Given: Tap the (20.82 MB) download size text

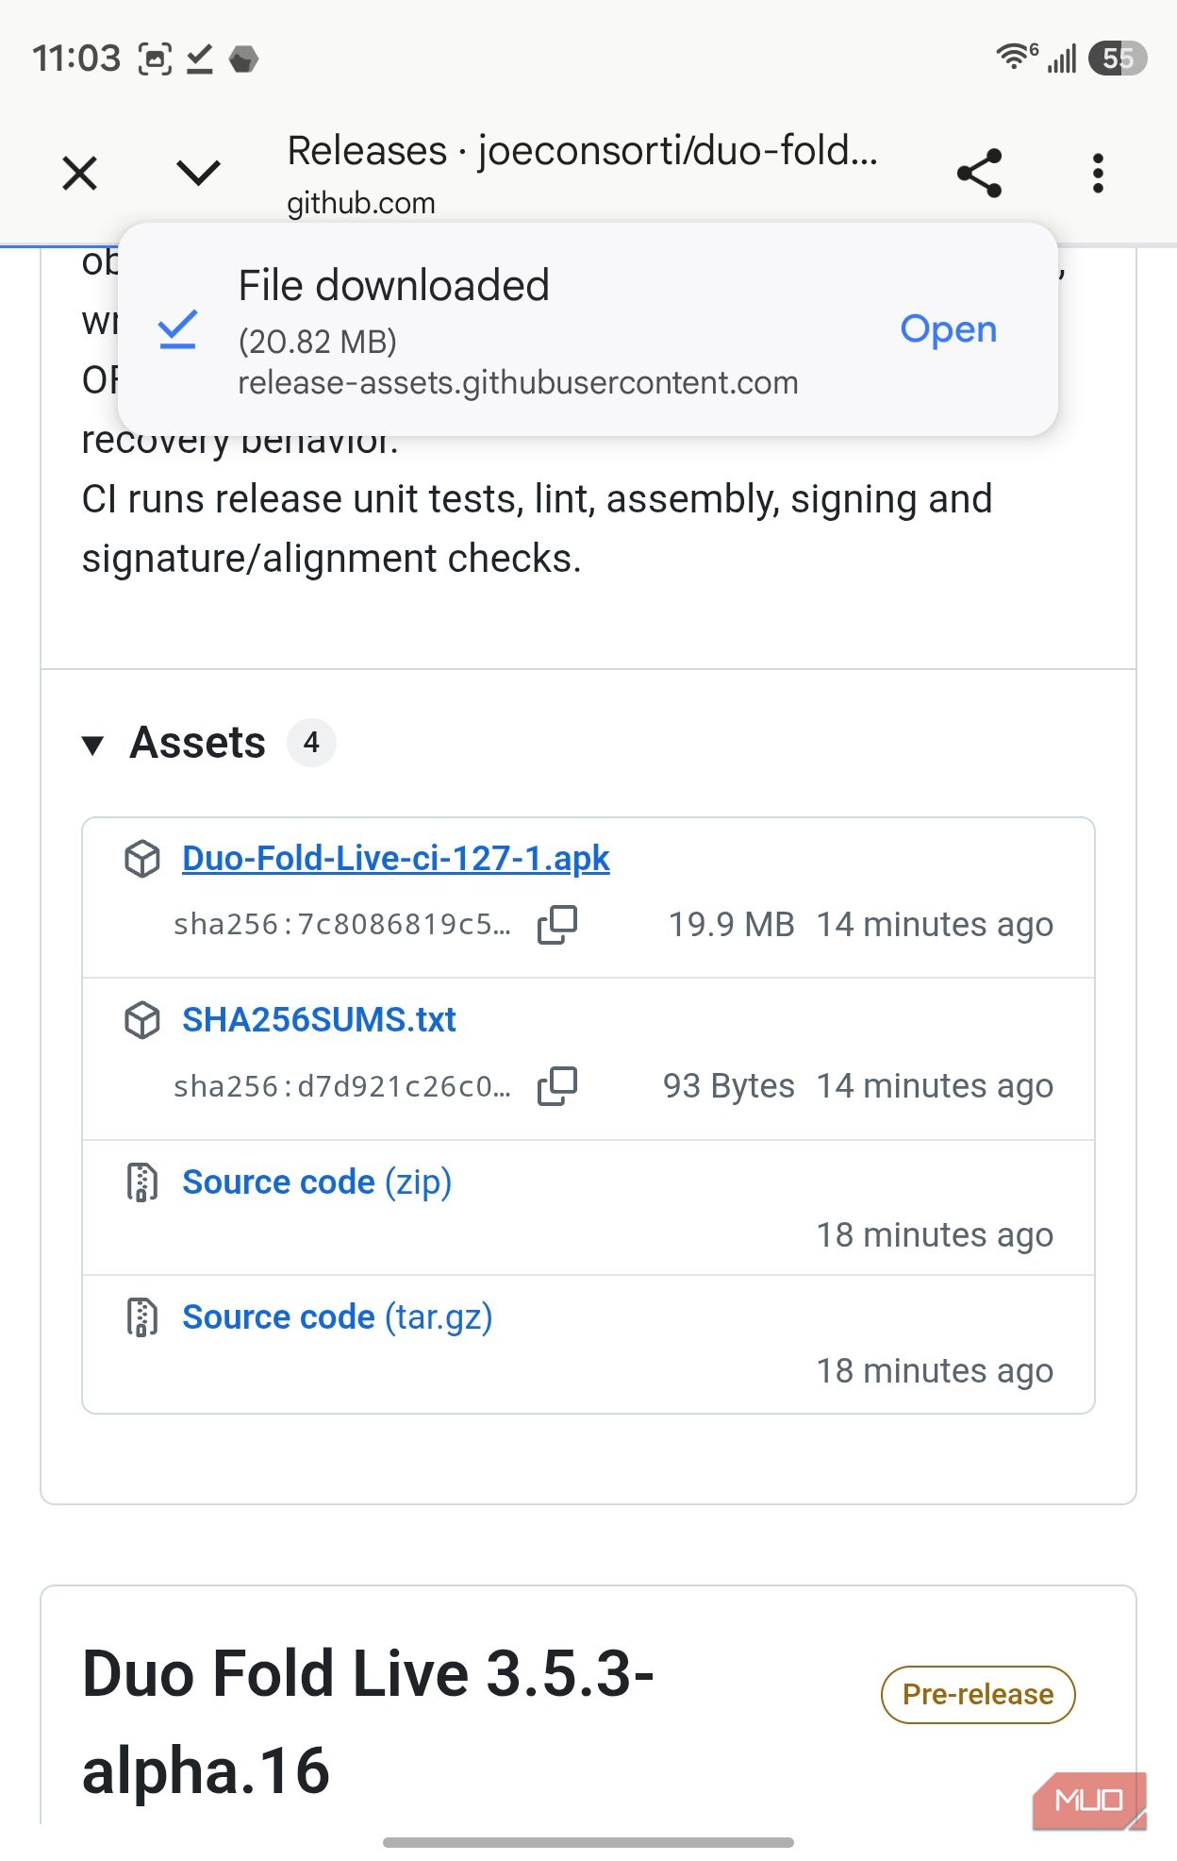Looking at the screenshot, I should 318,342.
